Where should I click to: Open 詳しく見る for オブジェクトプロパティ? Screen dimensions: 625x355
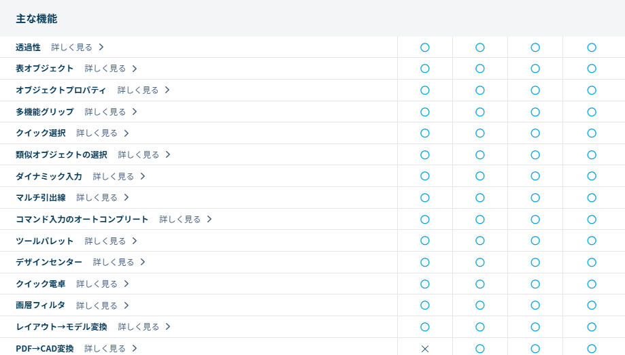[137, 90]
